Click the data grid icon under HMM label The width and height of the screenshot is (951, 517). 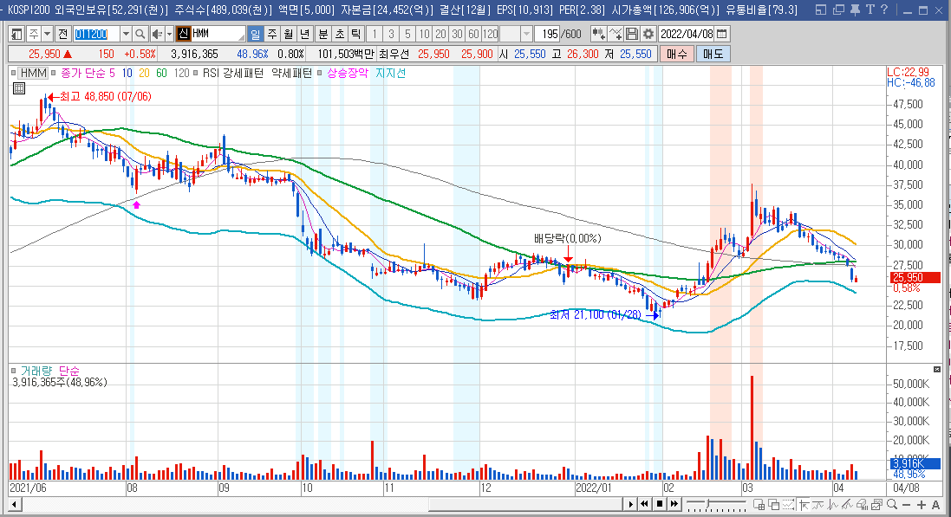pyautogui.click(x=19, y=88)
